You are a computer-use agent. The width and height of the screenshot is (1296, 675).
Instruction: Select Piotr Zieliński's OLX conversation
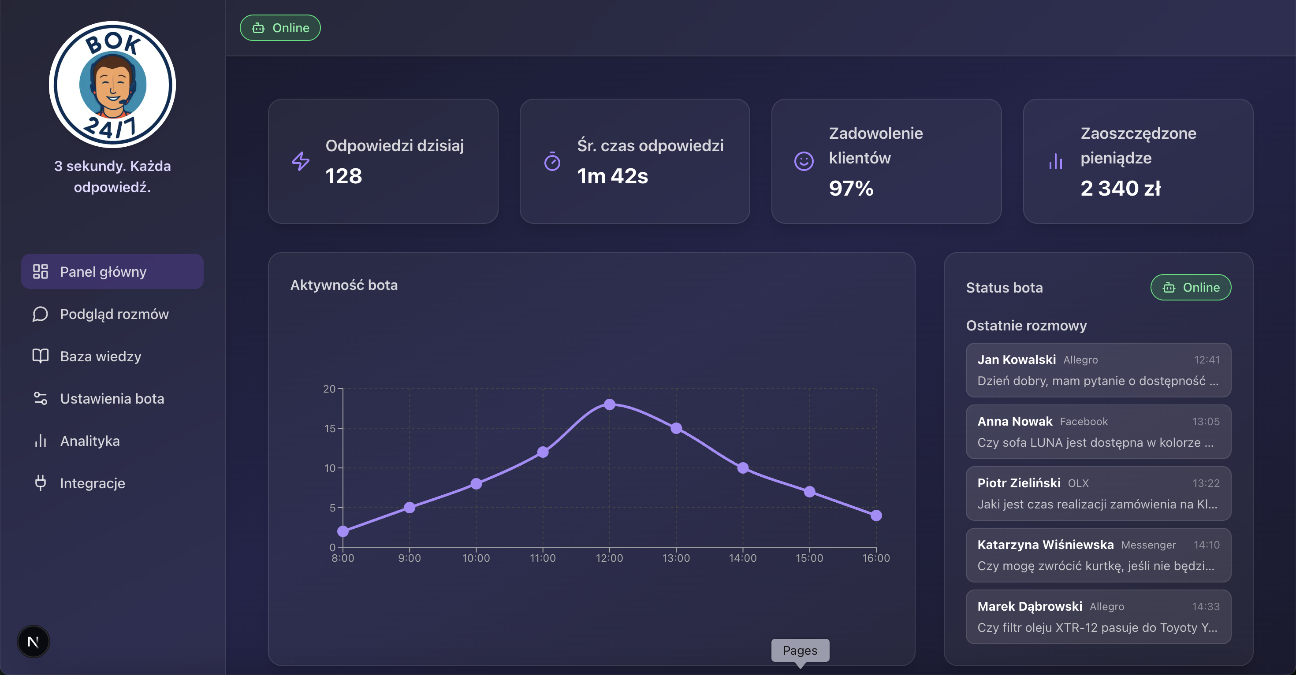coord(1098,493)
